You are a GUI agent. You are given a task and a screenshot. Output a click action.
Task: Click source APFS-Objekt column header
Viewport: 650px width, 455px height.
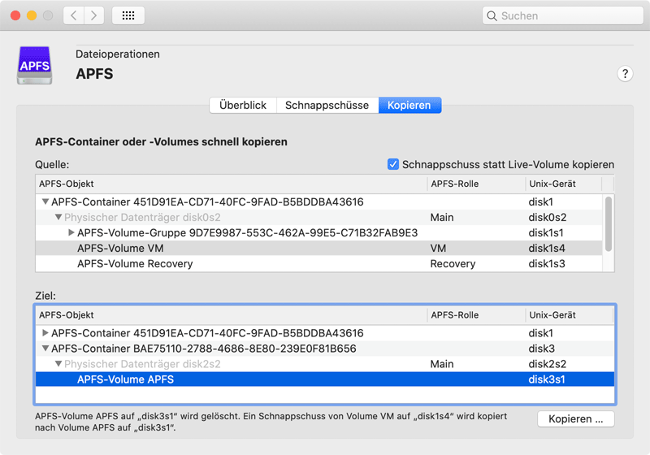click(232, 184)
